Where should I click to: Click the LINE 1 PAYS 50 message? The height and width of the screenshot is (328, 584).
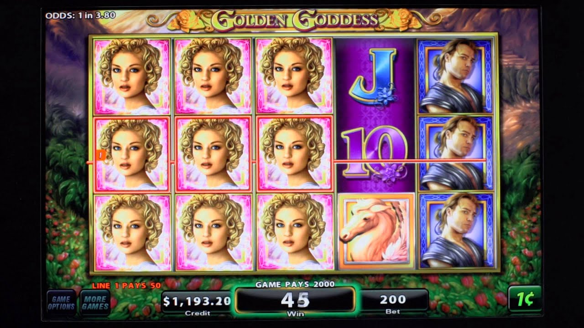pos(126,286)
